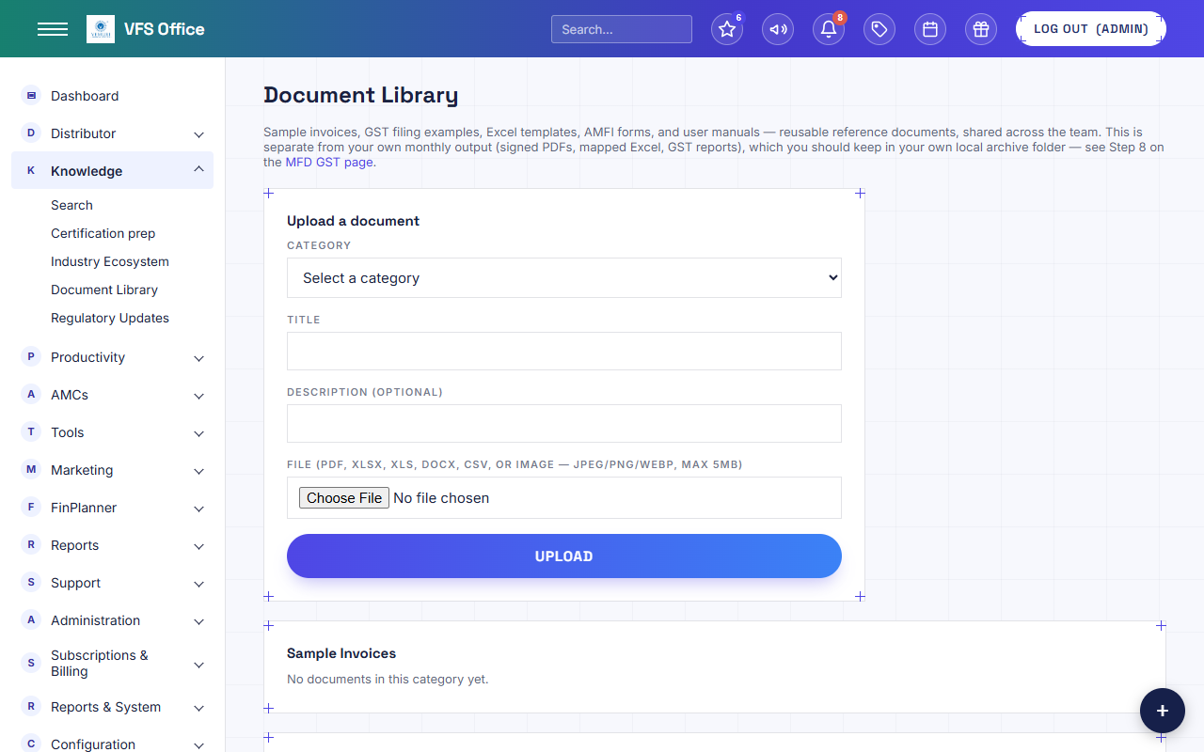
Task: Click Choose File button
Action: (x=344, y=498)
